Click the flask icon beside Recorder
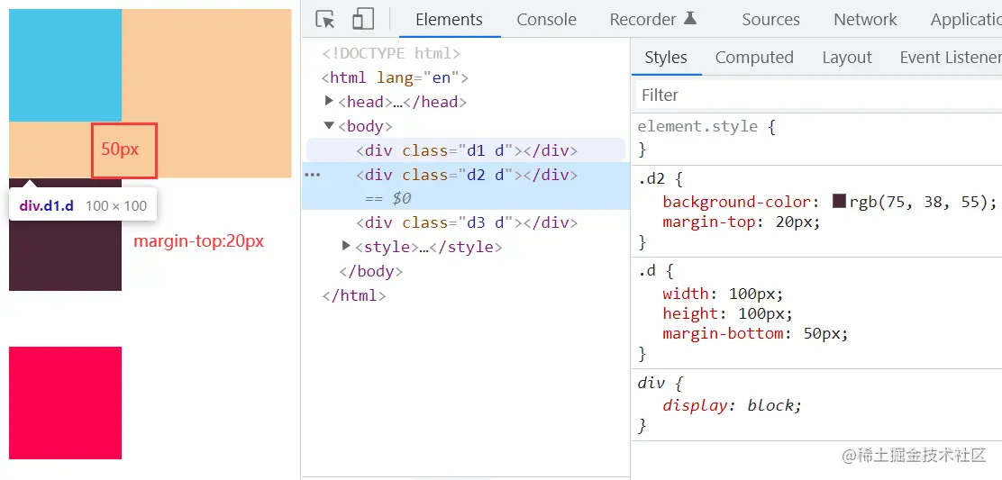1002x480 pixels. [x=689, y=19]
